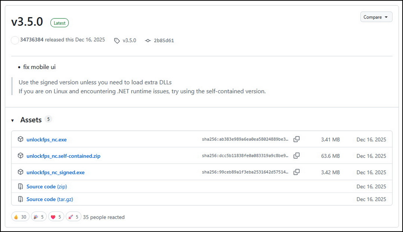
Task: Click the 3.42 MB file size
Action: tap(330, 172)
